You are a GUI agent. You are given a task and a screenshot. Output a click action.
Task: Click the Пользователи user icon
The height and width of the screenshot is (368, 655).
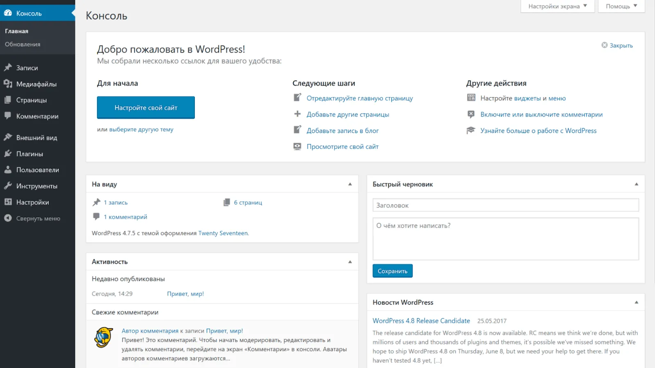[x=8, y=169]
